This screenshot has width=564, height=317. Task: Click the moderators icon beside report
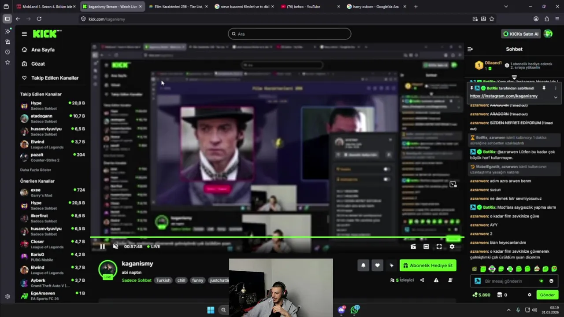[450, 280]
